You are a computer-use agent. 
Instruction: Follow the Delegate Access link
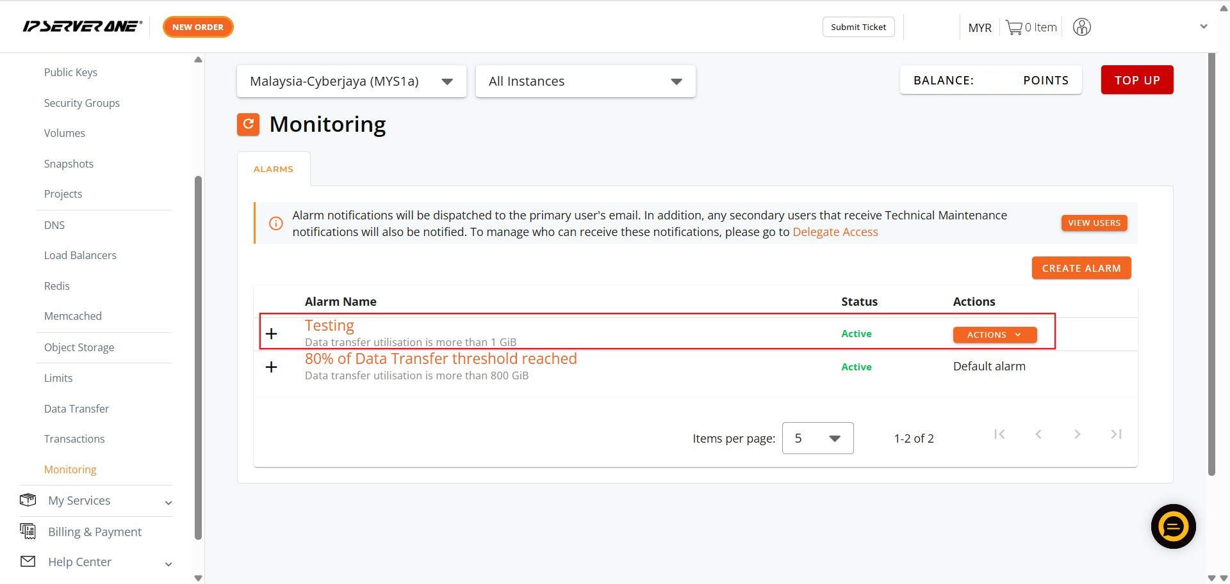pos(835,232)
